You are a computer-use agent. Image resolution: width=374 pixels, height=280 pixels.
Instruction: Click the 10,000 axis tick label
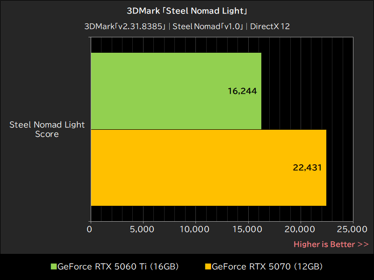pos(194,230)
